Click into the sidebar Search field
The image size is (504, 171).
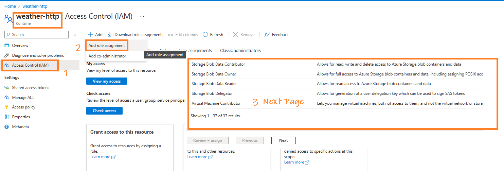(x=36, y=35)
